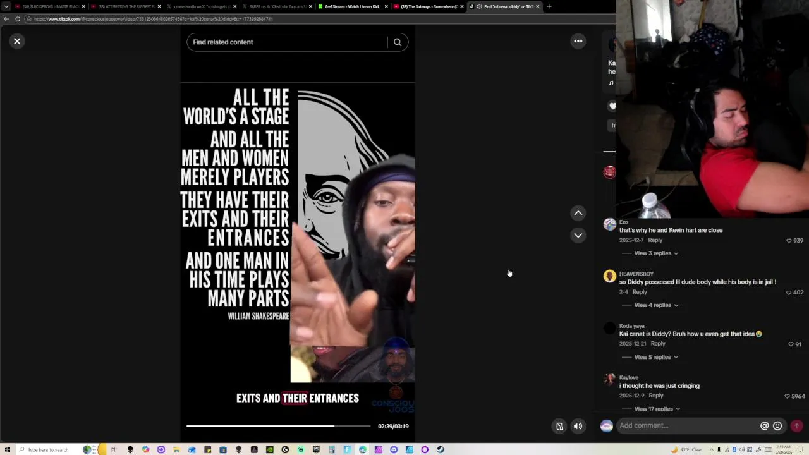The width and height of the screenshot is (809, 455).
Task: Open Ezo's profile avatar
Action: point(610,224)
